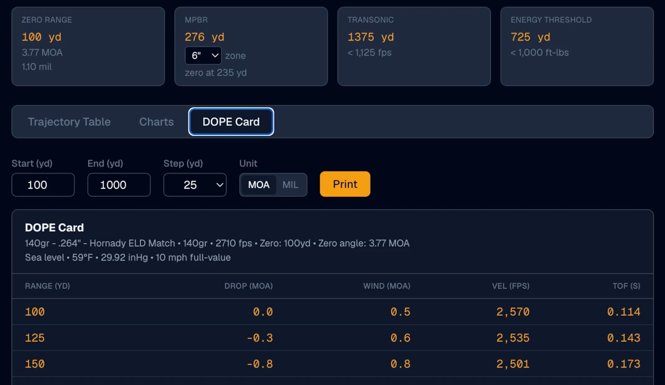Click the DOPE Card heading
The height and width of the screenshot is (385, 665).
pyautogui.click(x=54, y=228)
